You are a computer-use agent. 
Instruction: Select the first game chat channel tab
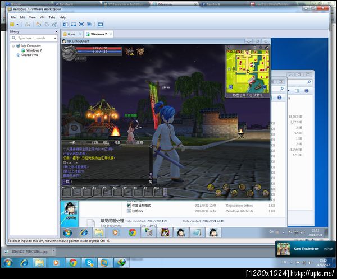point(72,142)
